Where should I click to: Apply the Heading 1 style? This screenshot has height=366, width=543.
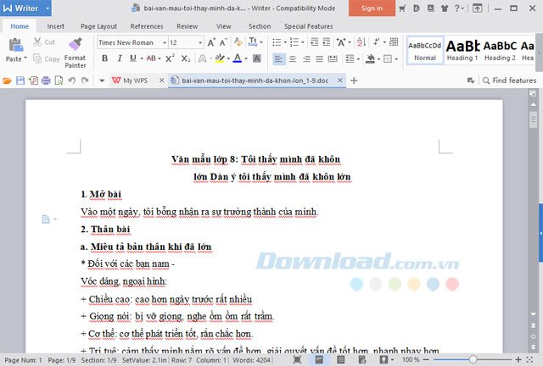pyautogui.click(x=462, y=51)
